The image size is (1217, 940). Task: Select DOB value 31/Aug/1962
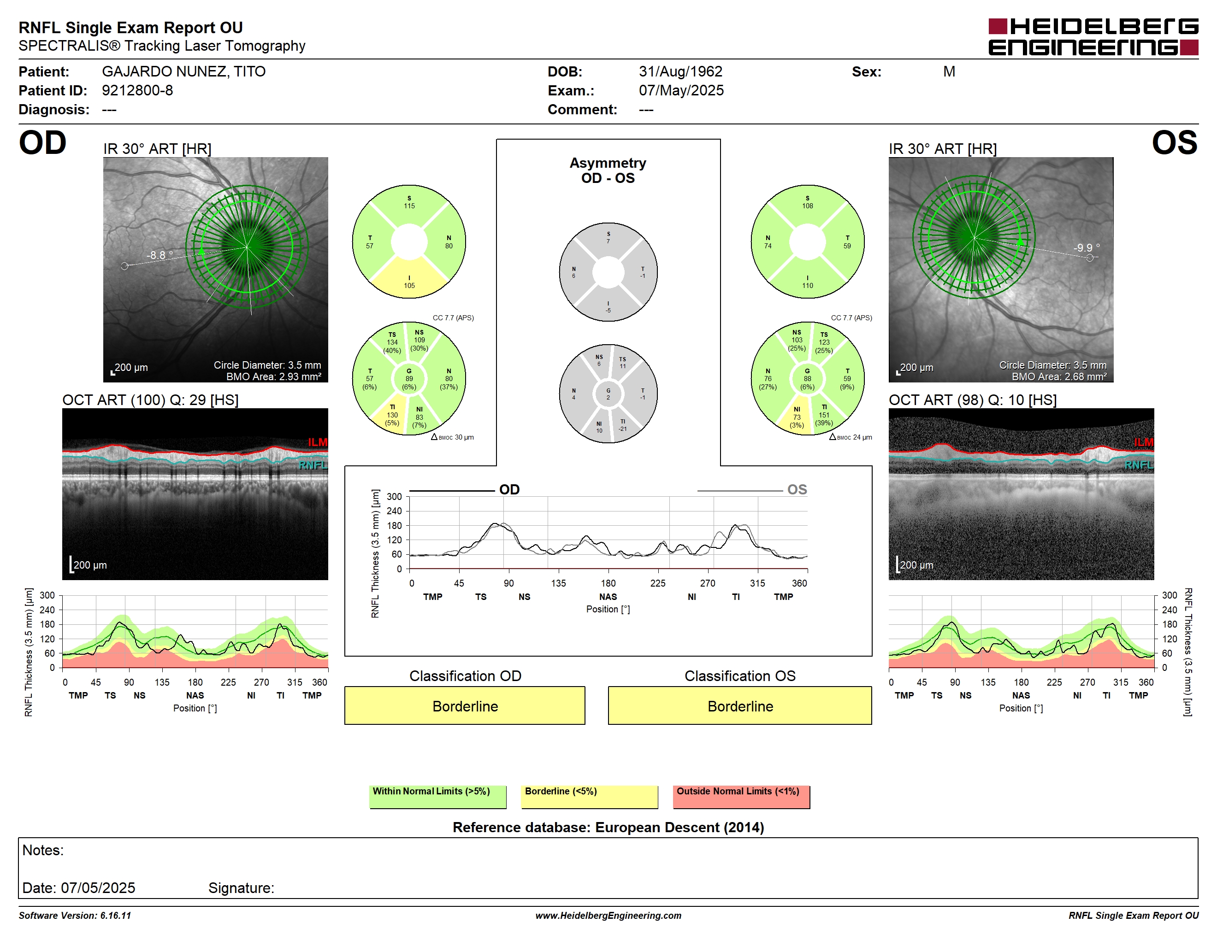point(680,71)
